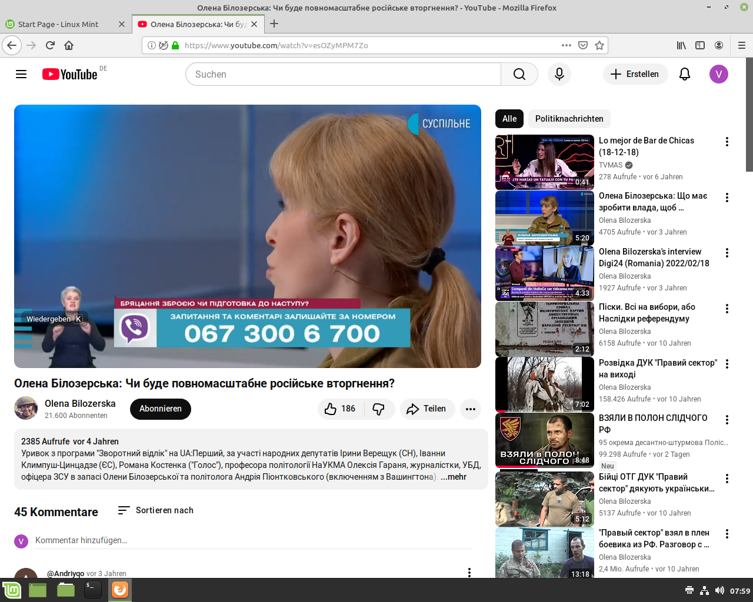
Task: Open Firefox account icon in toolbar
Action: (719, 45)
